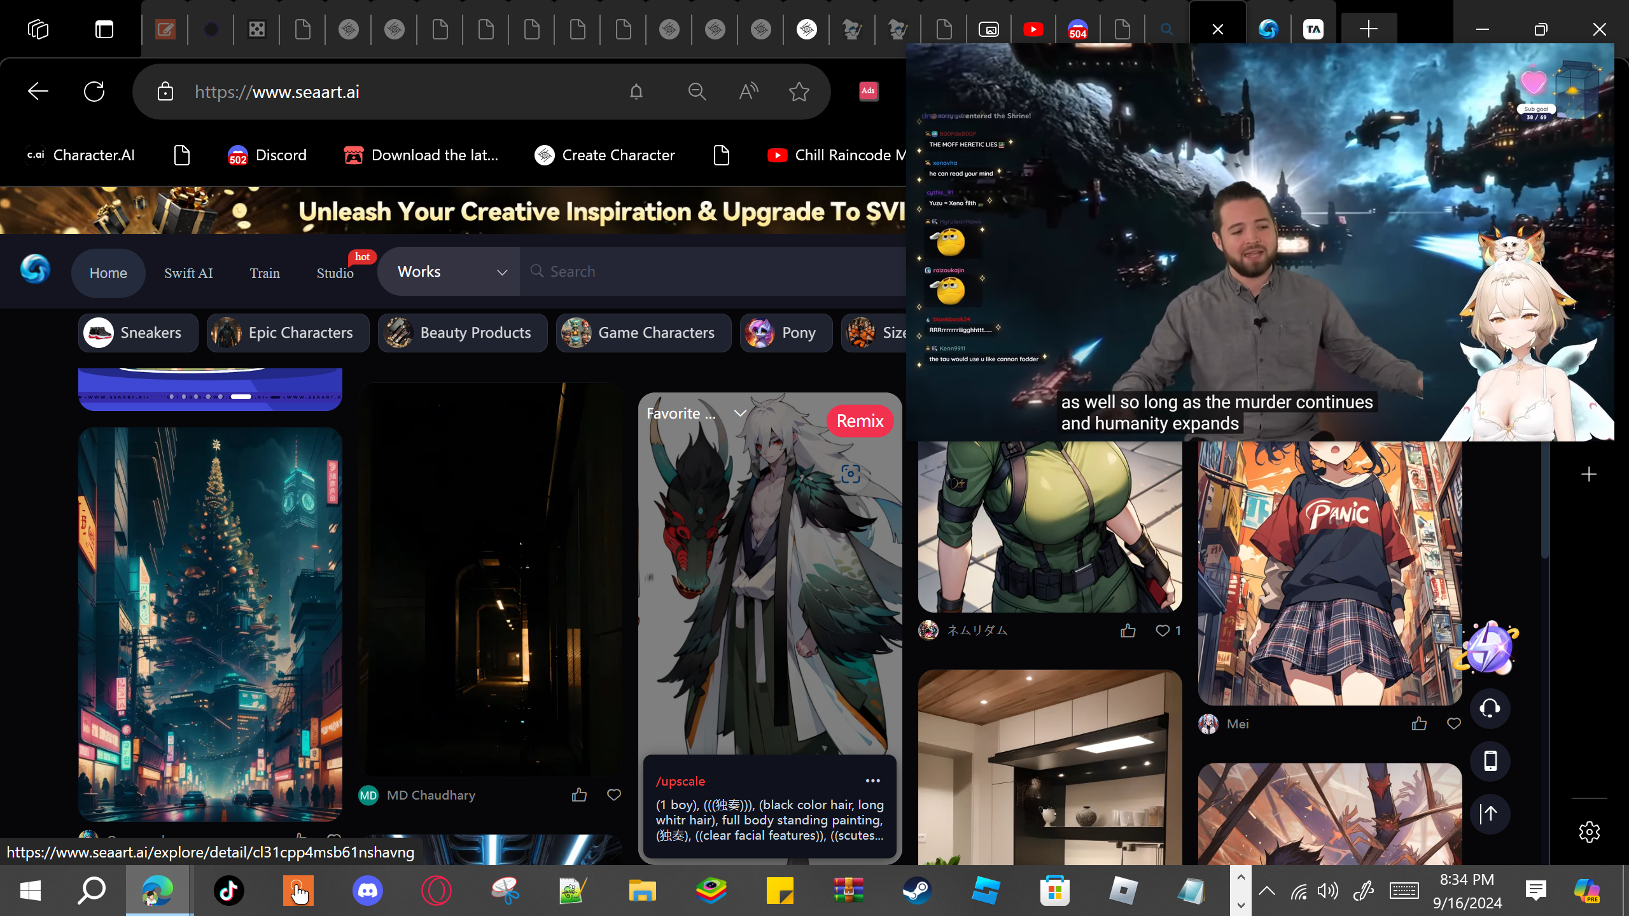Click the SeaArt logo
This screenshot has height=916, width=1629.
(35, 269)
